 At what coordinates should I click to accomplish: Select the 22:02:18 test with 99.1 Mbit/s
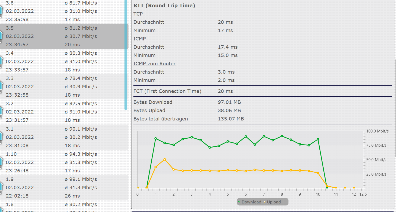(54, 187)
